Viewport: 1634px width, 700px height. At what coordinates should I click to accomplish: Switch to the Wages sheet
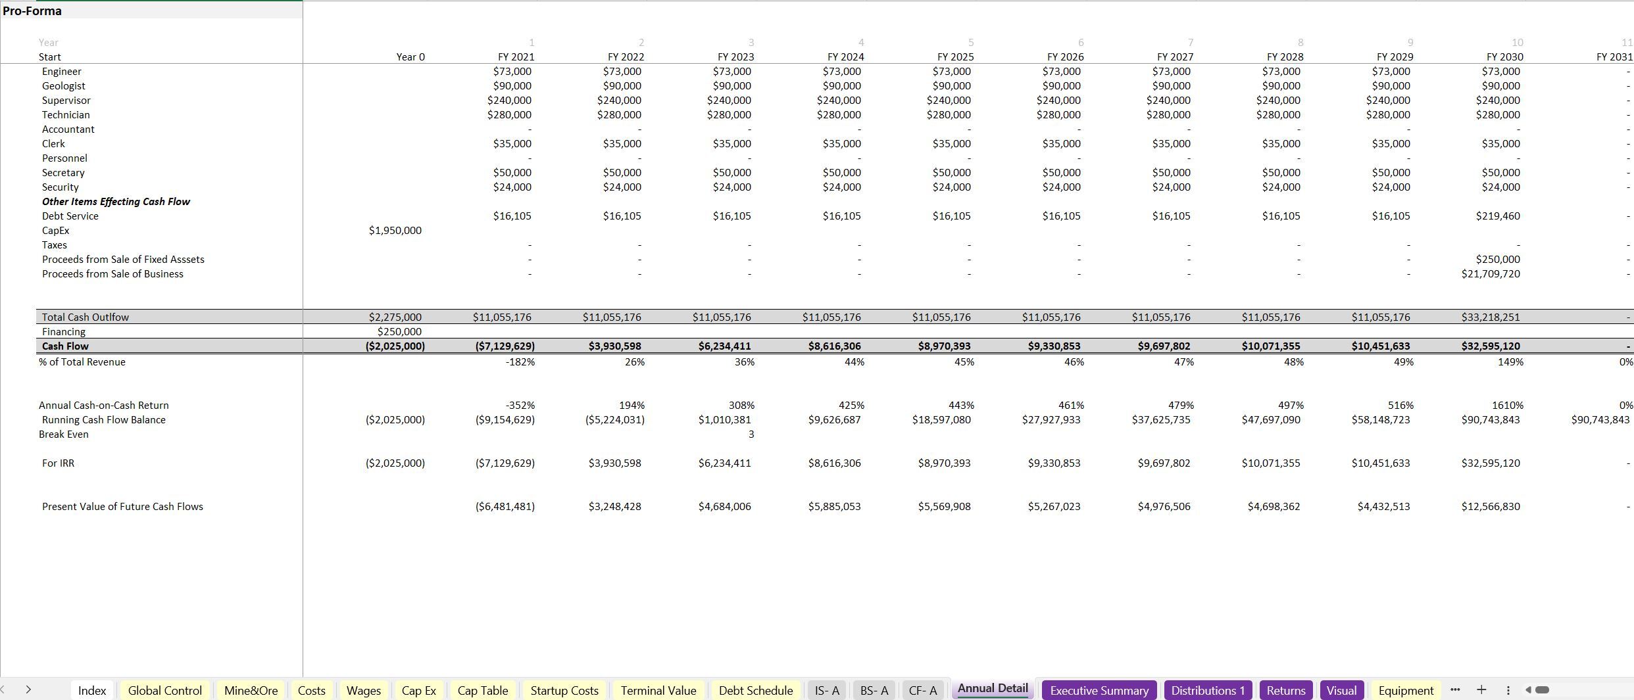(x=363, y=690)
